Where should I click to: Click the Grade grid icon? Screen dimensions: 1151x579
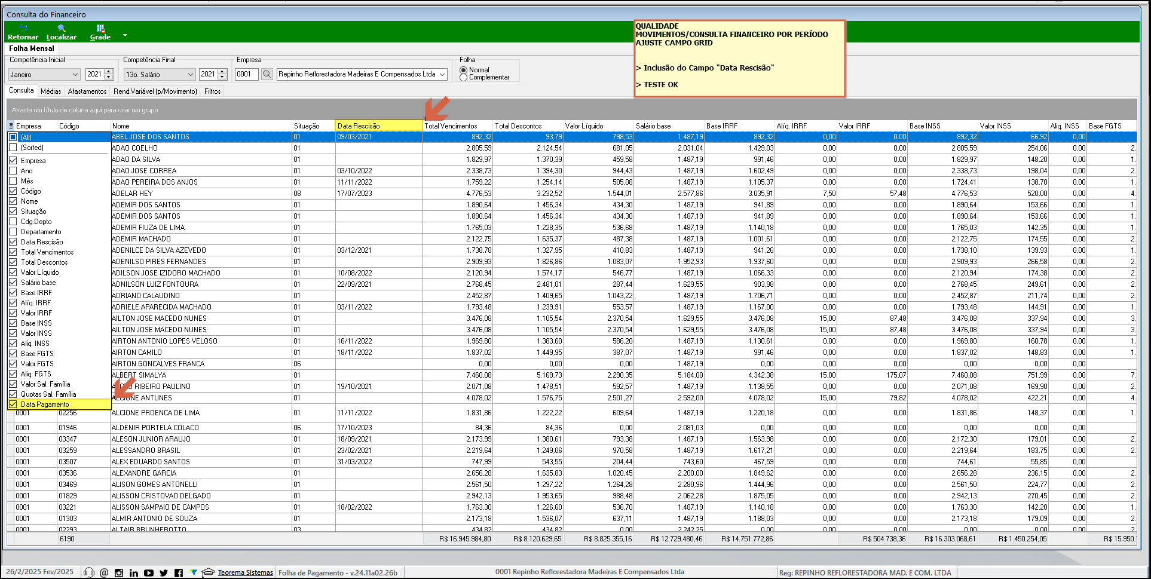click(100, 32)
